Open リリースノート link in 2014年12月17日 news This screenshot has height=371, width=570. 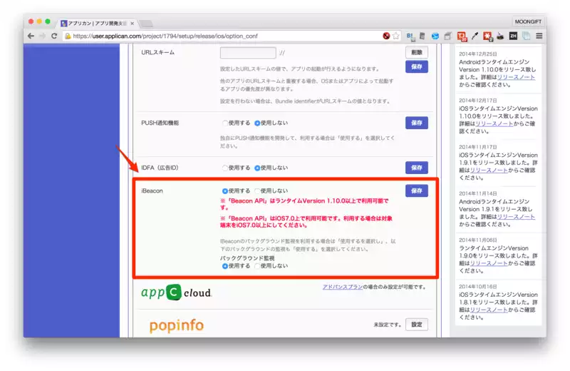click(494, 124)
